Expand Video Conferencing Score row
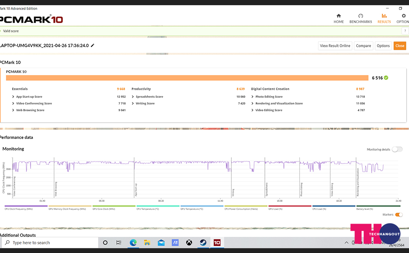This screenshot has width=409, height=253. (x=13, y=104)
